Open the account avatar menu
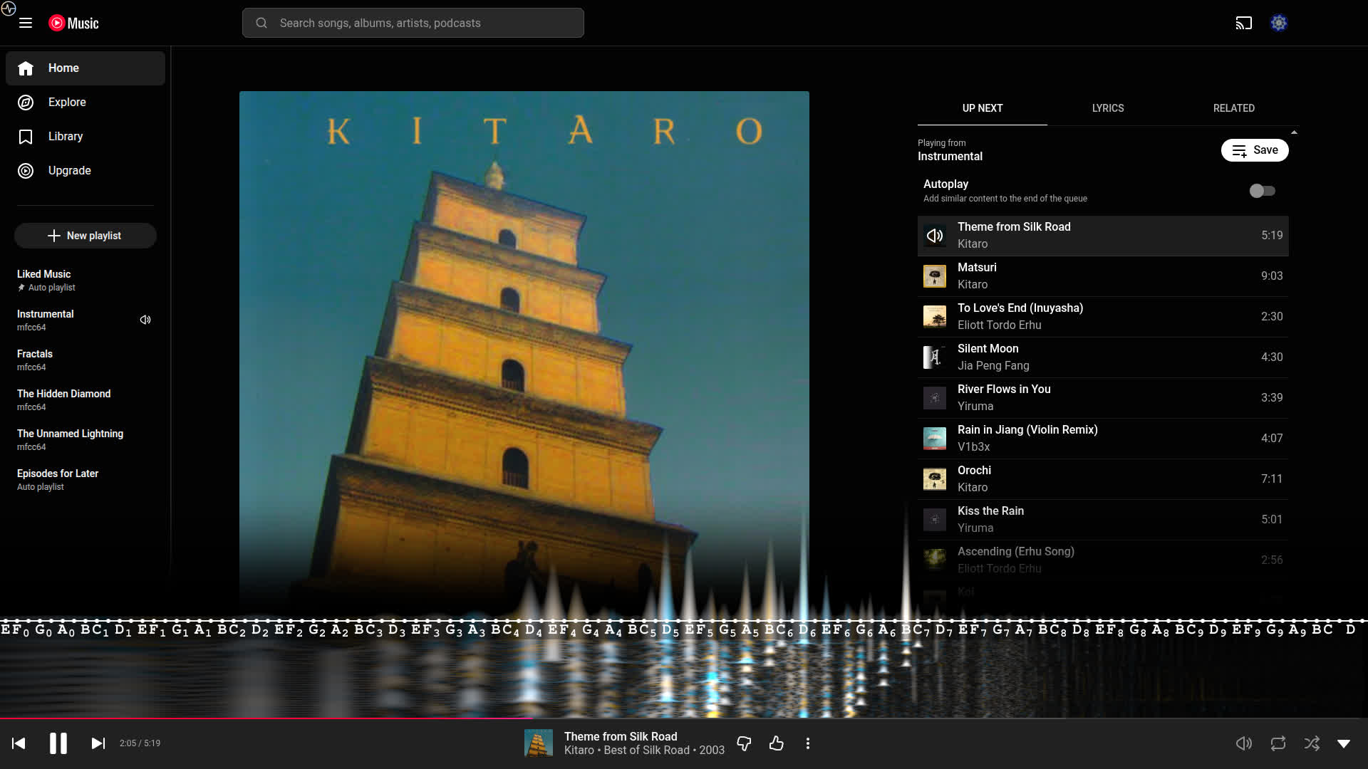 1279,23
